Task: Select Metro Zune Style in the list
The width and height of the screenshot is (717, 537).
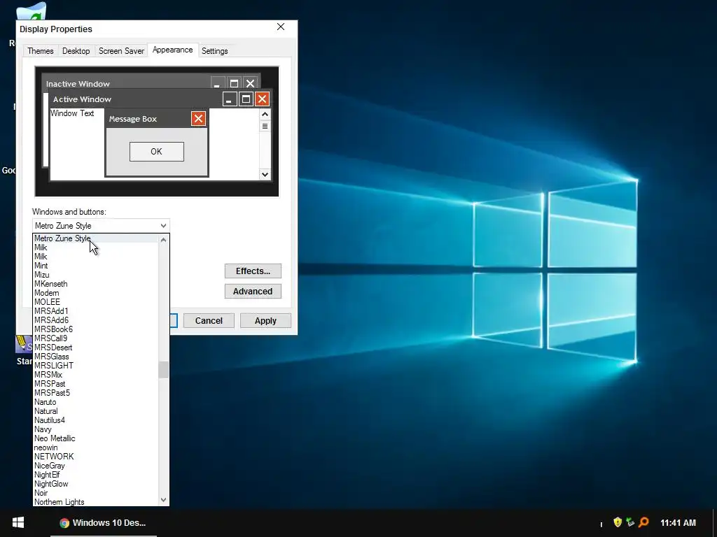Action: coord(95,238)
